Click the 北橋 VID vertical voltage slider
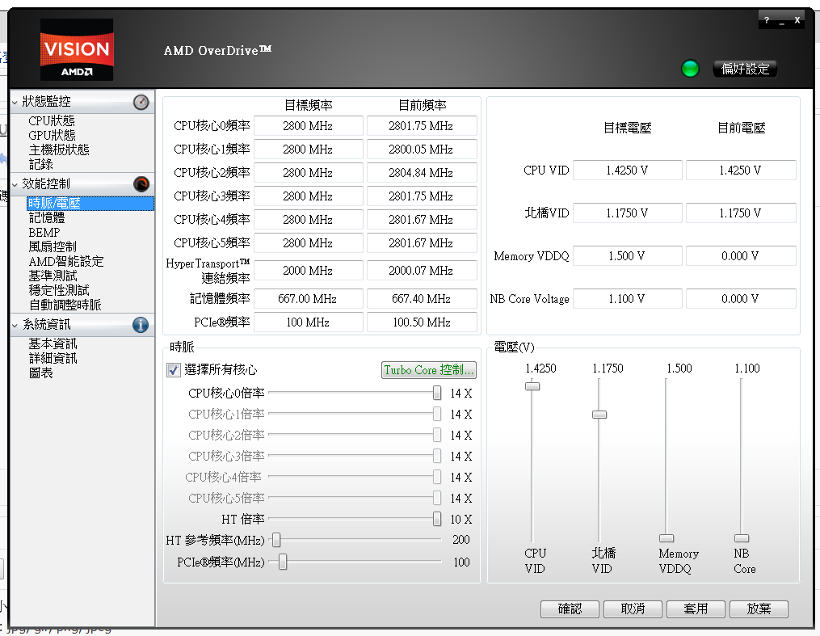The image size is (820, 636). tap(599, 415)
